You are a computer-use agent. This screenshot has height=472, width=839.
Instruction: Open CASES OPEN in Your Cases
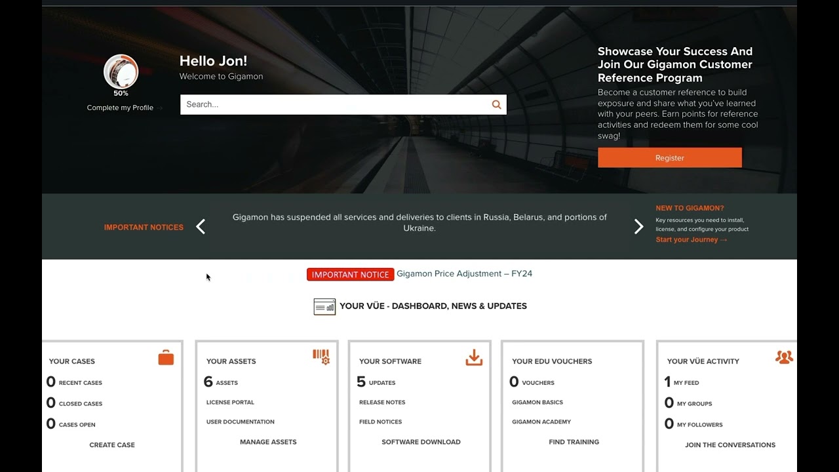(71, 424)
